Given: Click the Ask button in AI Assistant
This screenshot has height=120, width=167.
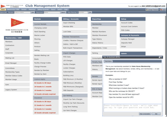Looking at the screenshot, I should pyautogui.click(x=156, y=114).
